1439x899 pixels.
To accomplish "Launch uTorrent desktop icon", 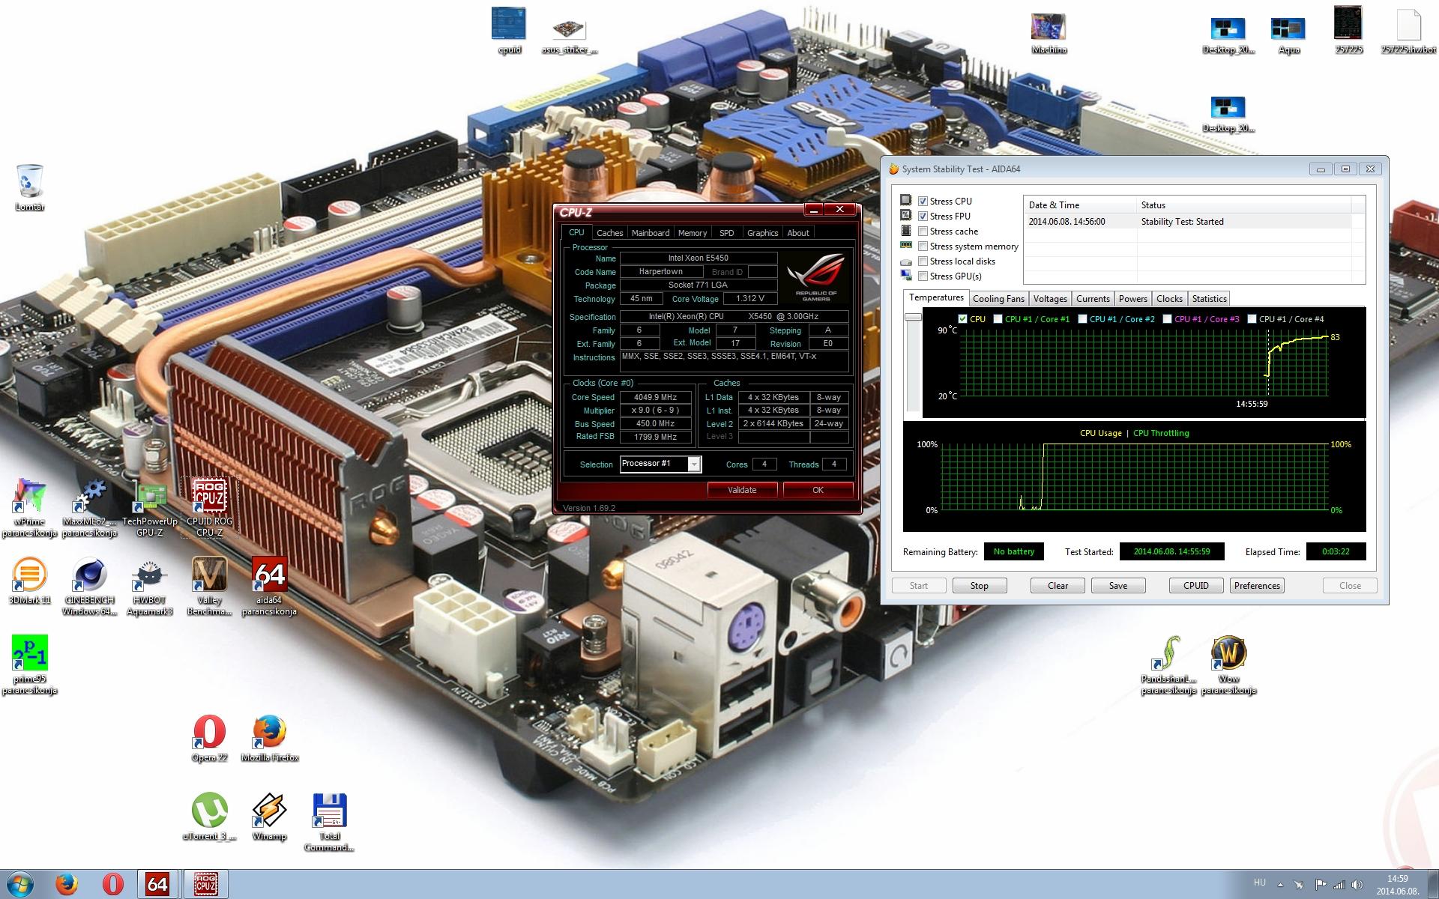I will pos(210,817).
